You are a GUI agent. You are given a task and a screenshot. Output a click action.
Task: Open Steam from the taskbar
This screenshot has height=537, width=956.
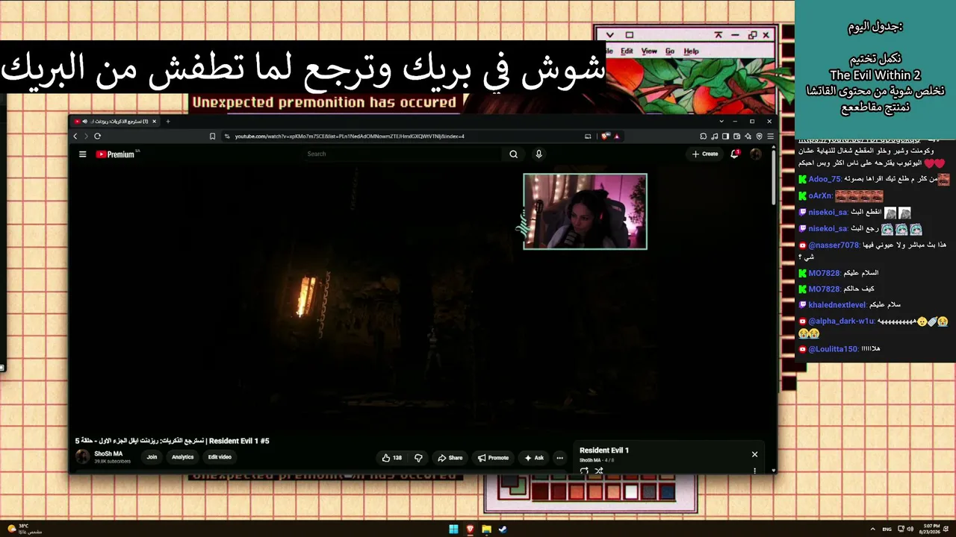tap(503, 530)
